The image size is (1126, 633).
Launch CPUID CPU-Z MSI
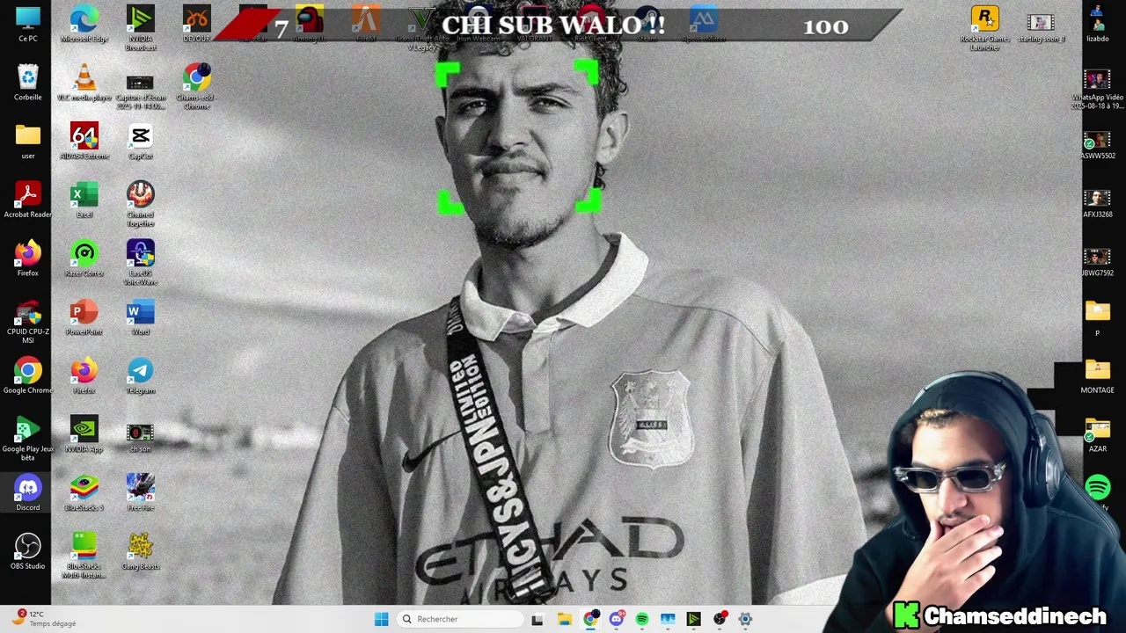pyautogui.click(x=27, y=322)
